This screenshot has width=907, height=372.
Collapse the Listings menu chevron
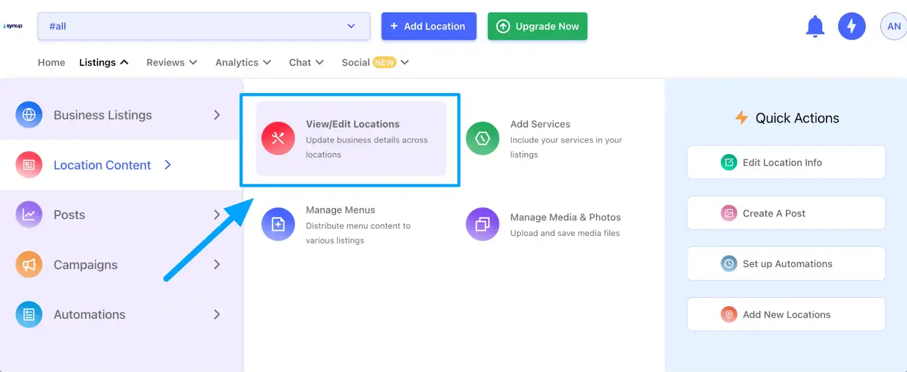coord(124,62)
